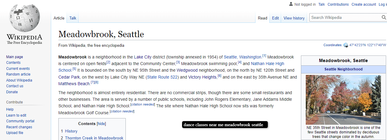387x140 pixels.
Task: Jump to Thornton Creek in Meadowbrook section
Action: pos(94,138)
